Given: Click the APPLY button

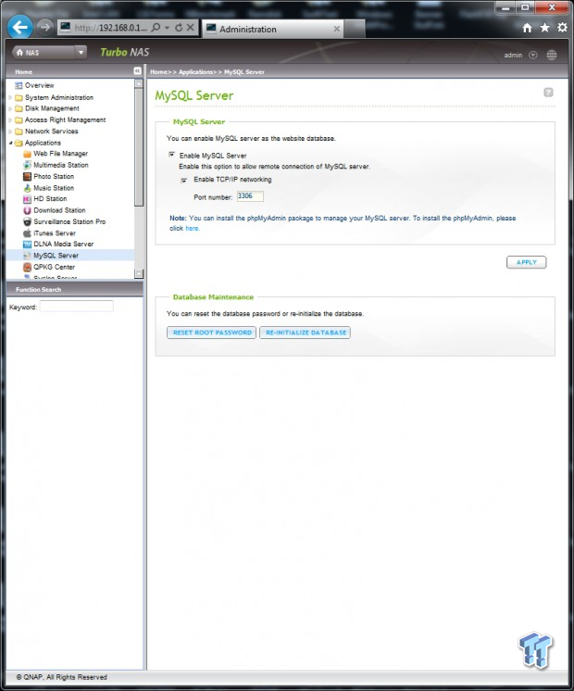Looking at the screenshot, I should coord(527,262).
